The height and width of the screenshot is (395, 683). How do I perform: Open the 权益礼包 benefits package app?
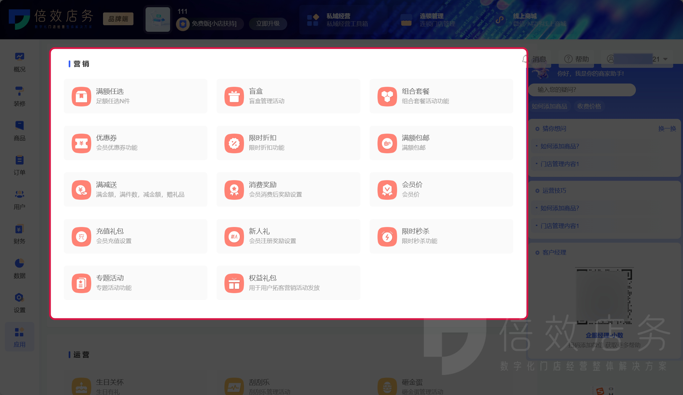tap(288, 283)
